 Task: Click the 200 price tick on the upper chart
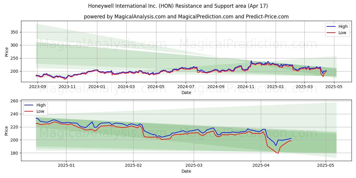(15, 71)
